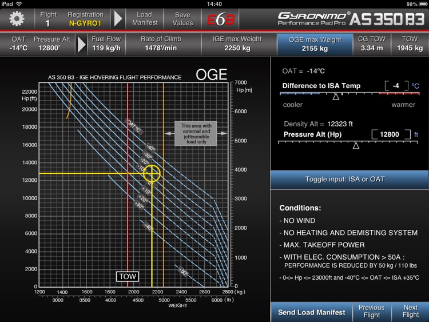The height and width of the screenshot is (322, 429).
Task: Select registration N-GYRO1
Action: (85, 19)
